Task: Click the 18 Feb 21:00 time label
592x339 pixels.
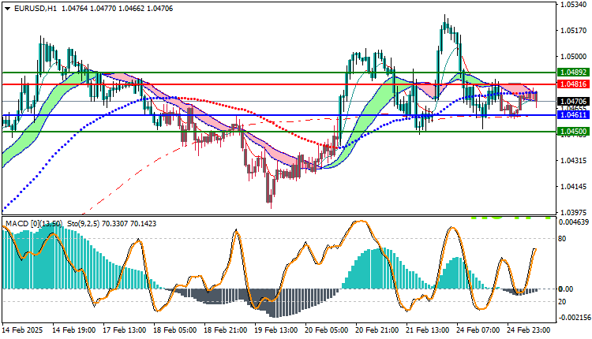Action: click(226, 330)
